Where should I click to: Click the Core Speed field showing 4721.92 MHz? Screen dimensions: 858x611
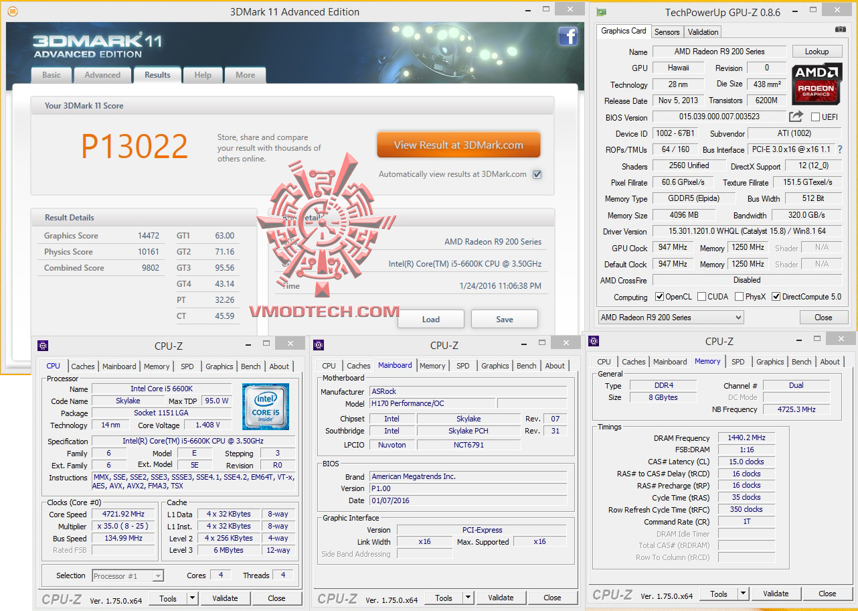(123, 515)
